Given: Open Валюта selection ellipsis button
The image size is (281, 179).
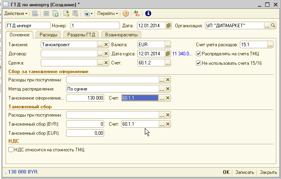Looking at the screenshot, I should pos(168,45).
